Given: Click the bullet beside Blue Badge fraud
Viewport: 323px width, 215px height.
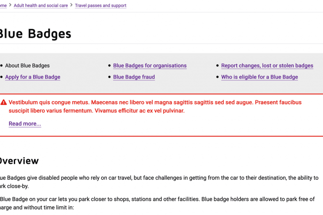Looking at the screenshot, I should coord(109,77).
